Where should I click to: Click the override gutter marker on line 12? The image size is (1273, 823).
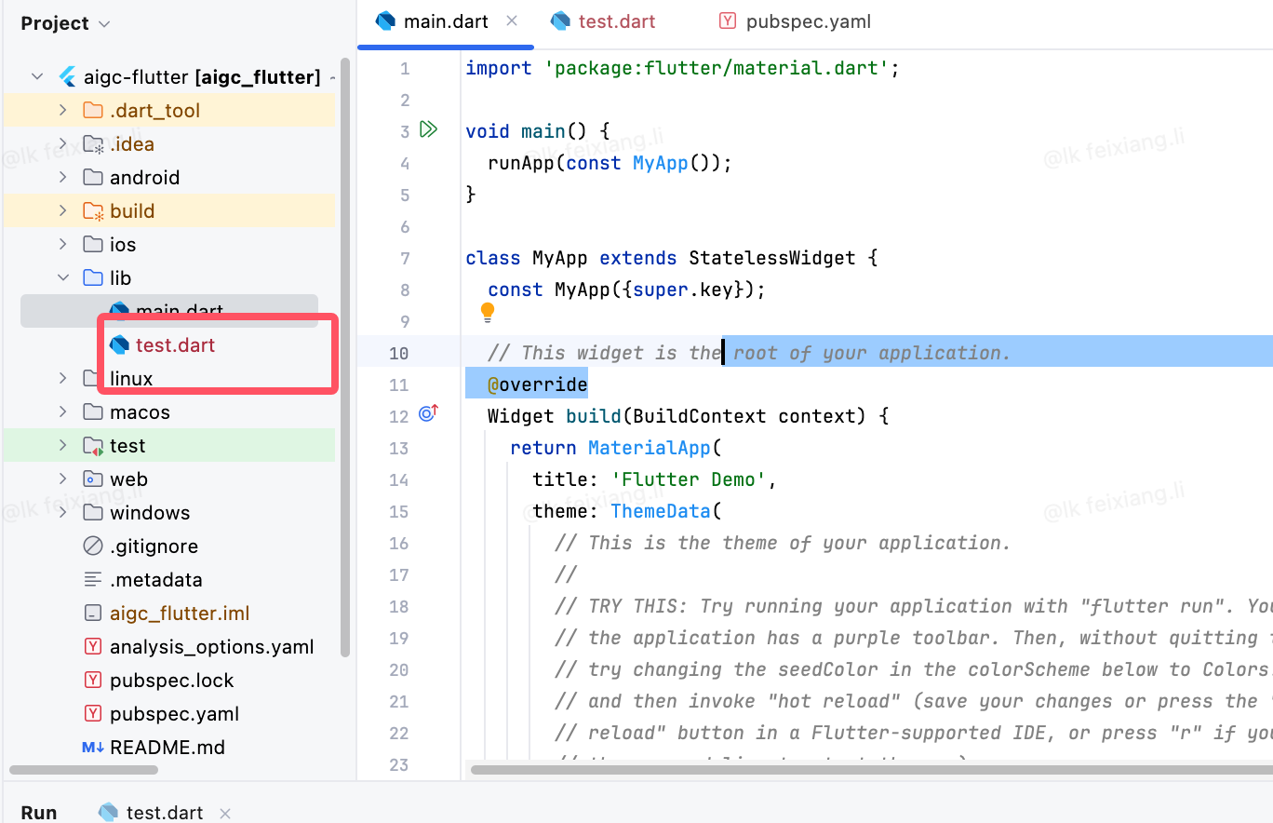[428, 413]
